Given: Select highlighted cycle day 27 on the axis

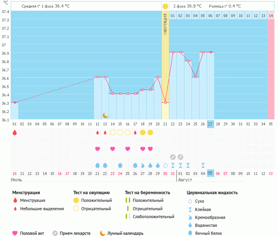Looking at the screenshot, I should click(210, 124).
